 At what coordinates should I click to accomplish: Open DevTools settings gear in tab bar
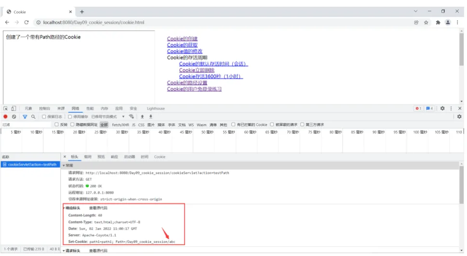coord(442,109)
